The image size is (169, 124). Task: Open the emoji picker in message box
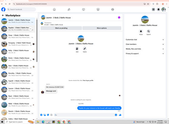point(116,115)
